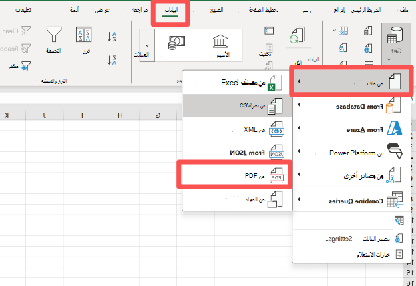Switch to the Home (الشريط الرئيسي) tab
This screenshot has height=286, width=416.
pos(366,10)
